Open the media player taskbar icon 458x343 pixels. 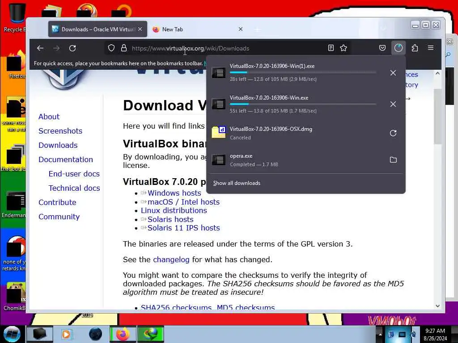click(x=66, y=334)
